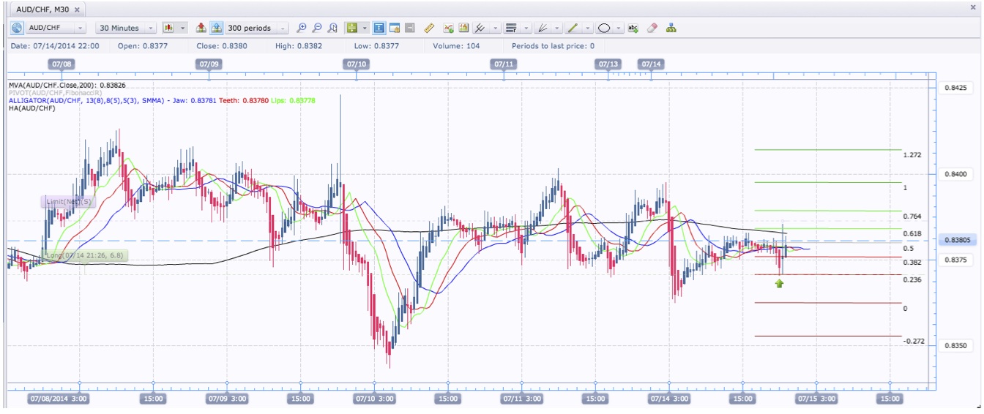Click the hierarchy tree structure icon

(671, 28)
